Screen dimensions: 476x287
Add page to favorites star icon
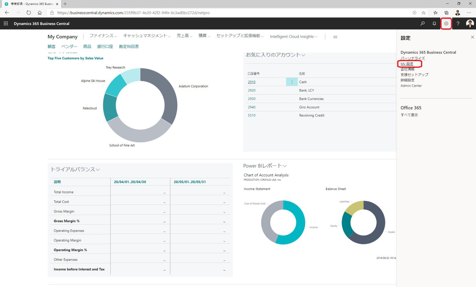coord(423,13)
